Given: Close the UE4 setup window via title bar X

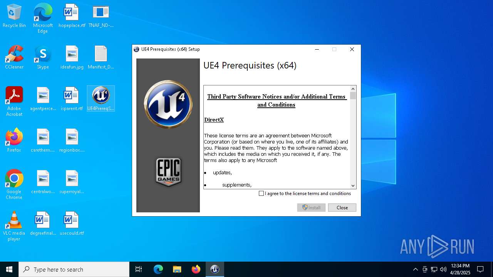Looking at the screenshot, I should (352, 49).
